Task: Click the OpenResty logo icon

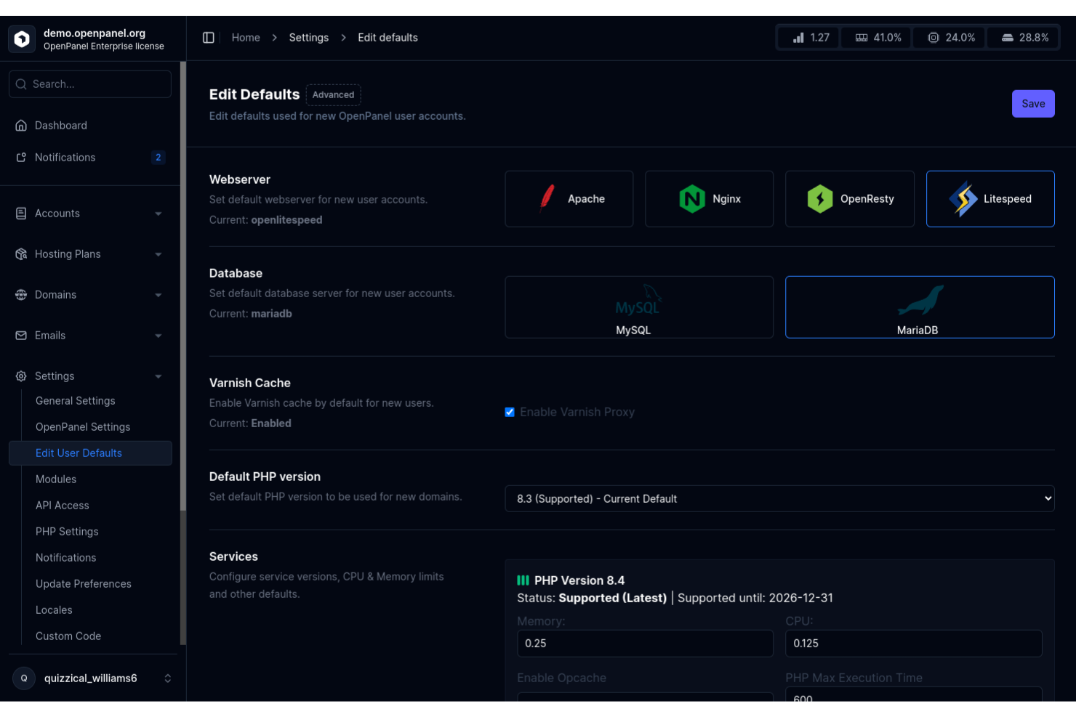Action: [x=820, y=199]
